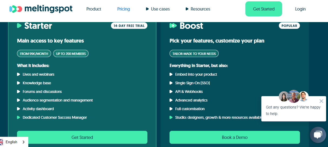Image resolution: width=328 pixels, height=147 pixels.
Task: Close the chat help popup
Action: [x=321, y=101]
